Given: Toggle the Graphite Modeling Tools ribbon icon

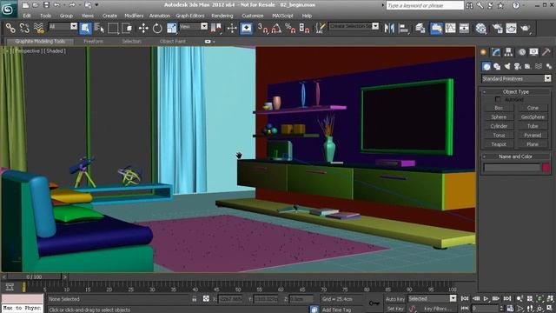Looking at the screenshot, I should pyautogui.click(x=436, y=28).
